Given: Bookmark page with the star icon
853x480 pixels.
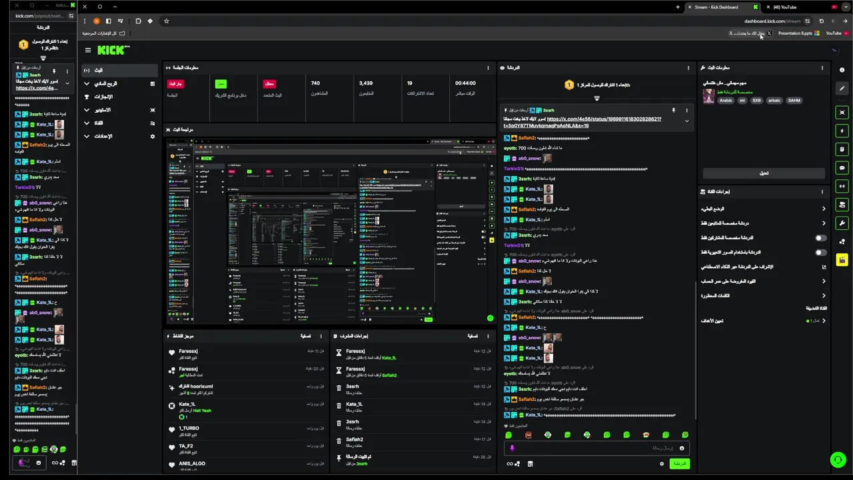Looking at the screenshot, I should click(167, 21).
